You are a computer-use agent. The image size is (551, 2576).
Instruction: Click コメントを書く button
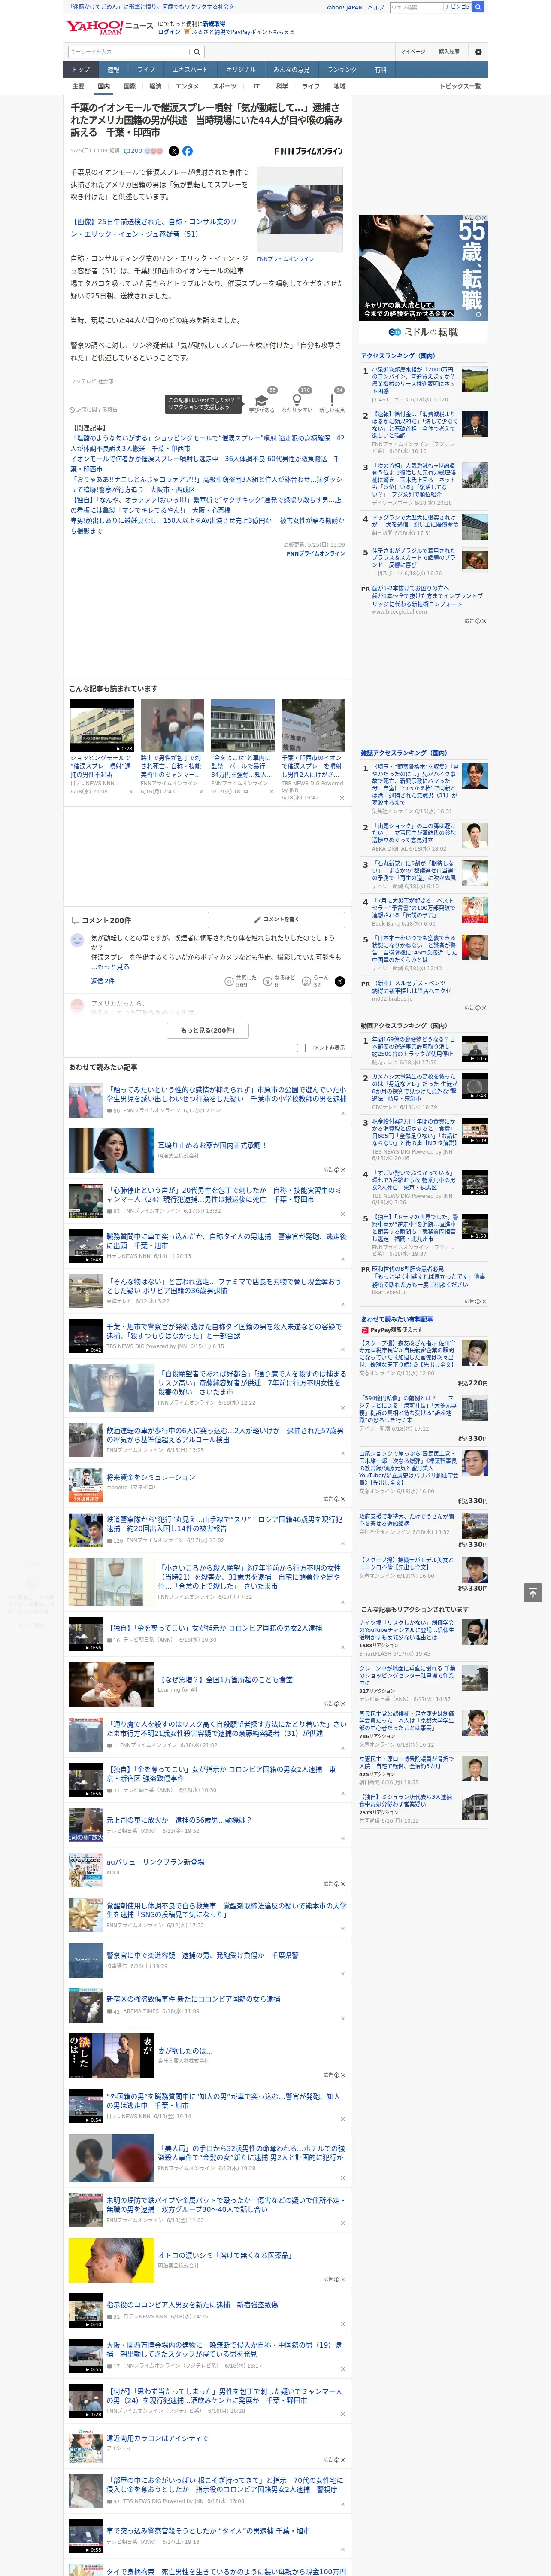276,919
